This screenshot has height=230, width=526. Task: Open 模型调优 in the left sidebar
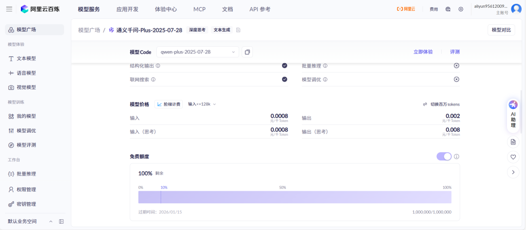click(26, 130)
